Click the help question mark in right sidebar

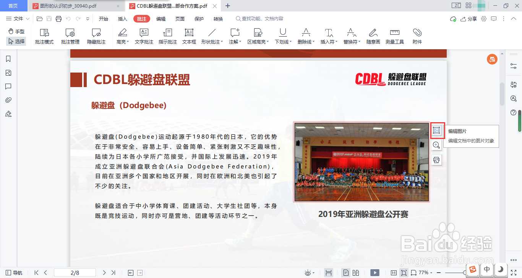[514, 112]
